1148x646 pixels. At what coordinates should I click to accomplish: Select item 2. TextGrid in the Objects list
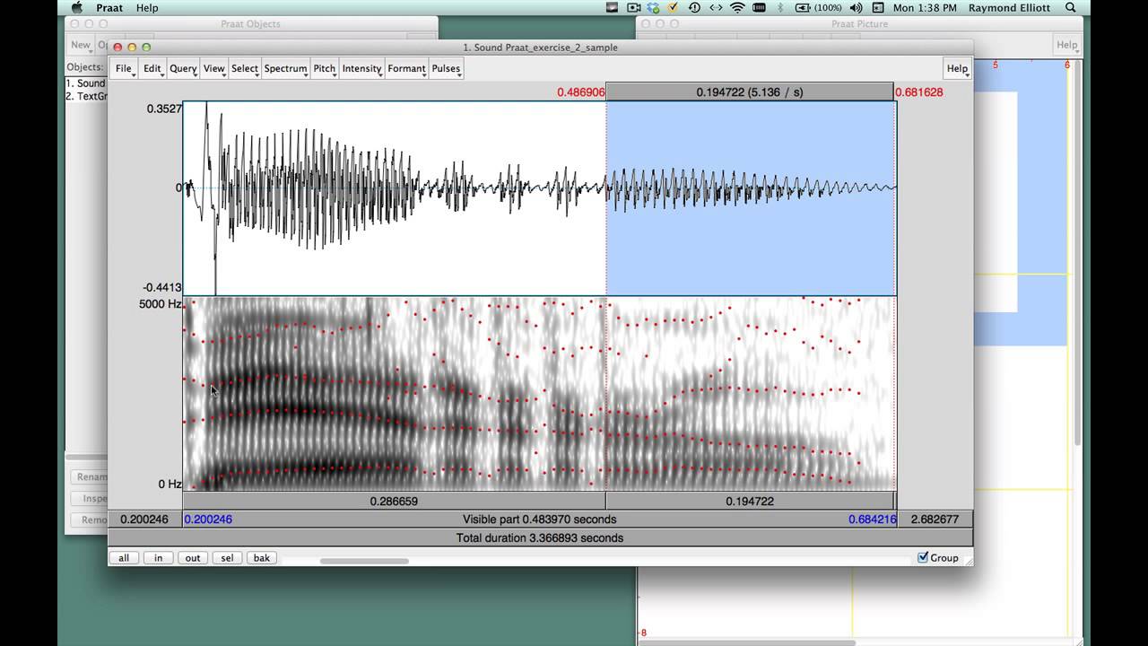pyautogui.click(x=86, y=96)
